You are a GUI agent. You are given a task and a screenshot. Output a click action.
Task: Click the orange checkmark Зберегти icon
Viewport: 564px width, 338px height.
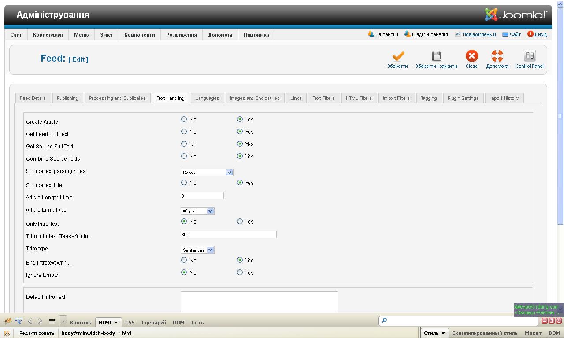(398, 56)
